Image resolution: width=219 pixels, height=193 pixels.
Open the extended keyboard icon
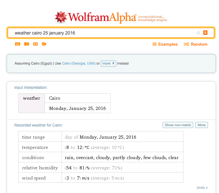point(18,44)
